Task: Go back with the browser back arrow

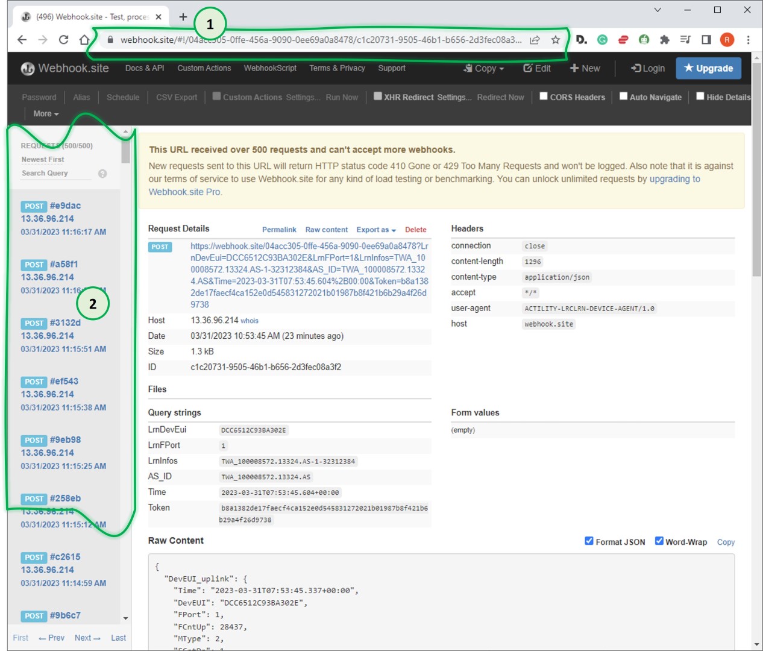Action: [x=22, y=40]
